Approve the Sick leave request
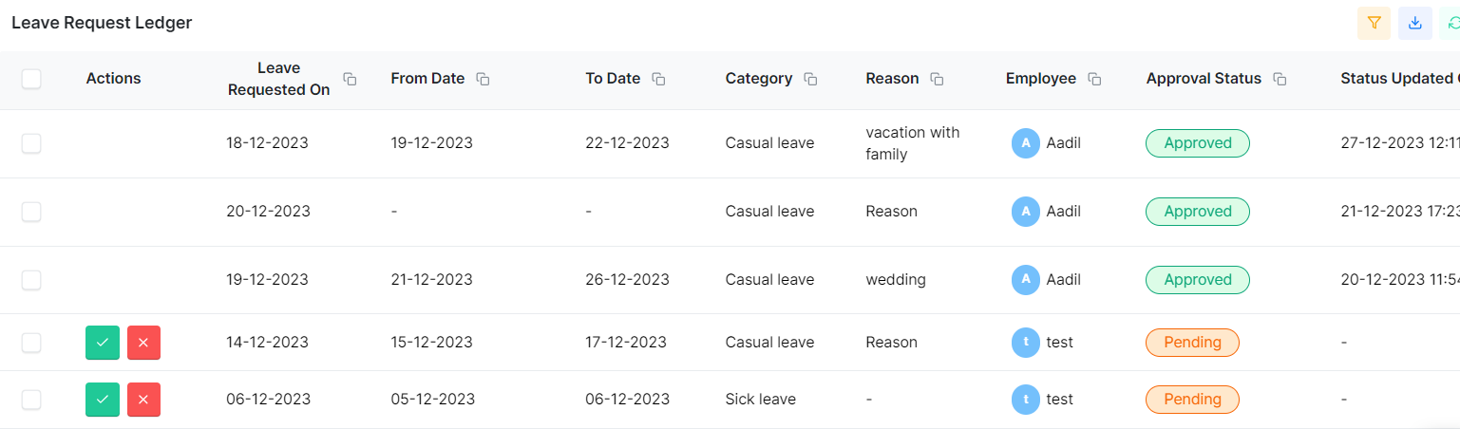Screen dimensions: 1460x429 click(103, 400)
